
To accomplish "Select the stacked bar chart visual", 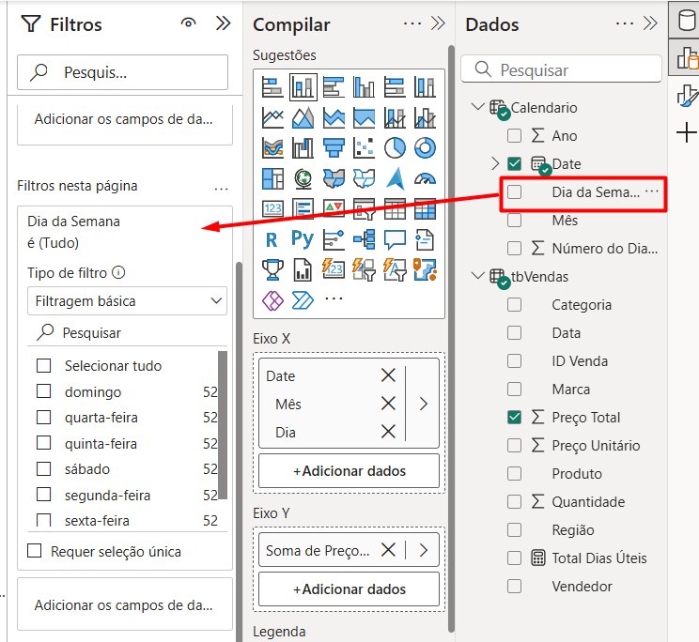I will coord(272,86).
